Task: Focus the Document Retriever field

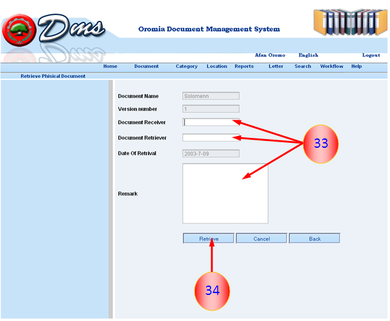Action: (211, 137)
